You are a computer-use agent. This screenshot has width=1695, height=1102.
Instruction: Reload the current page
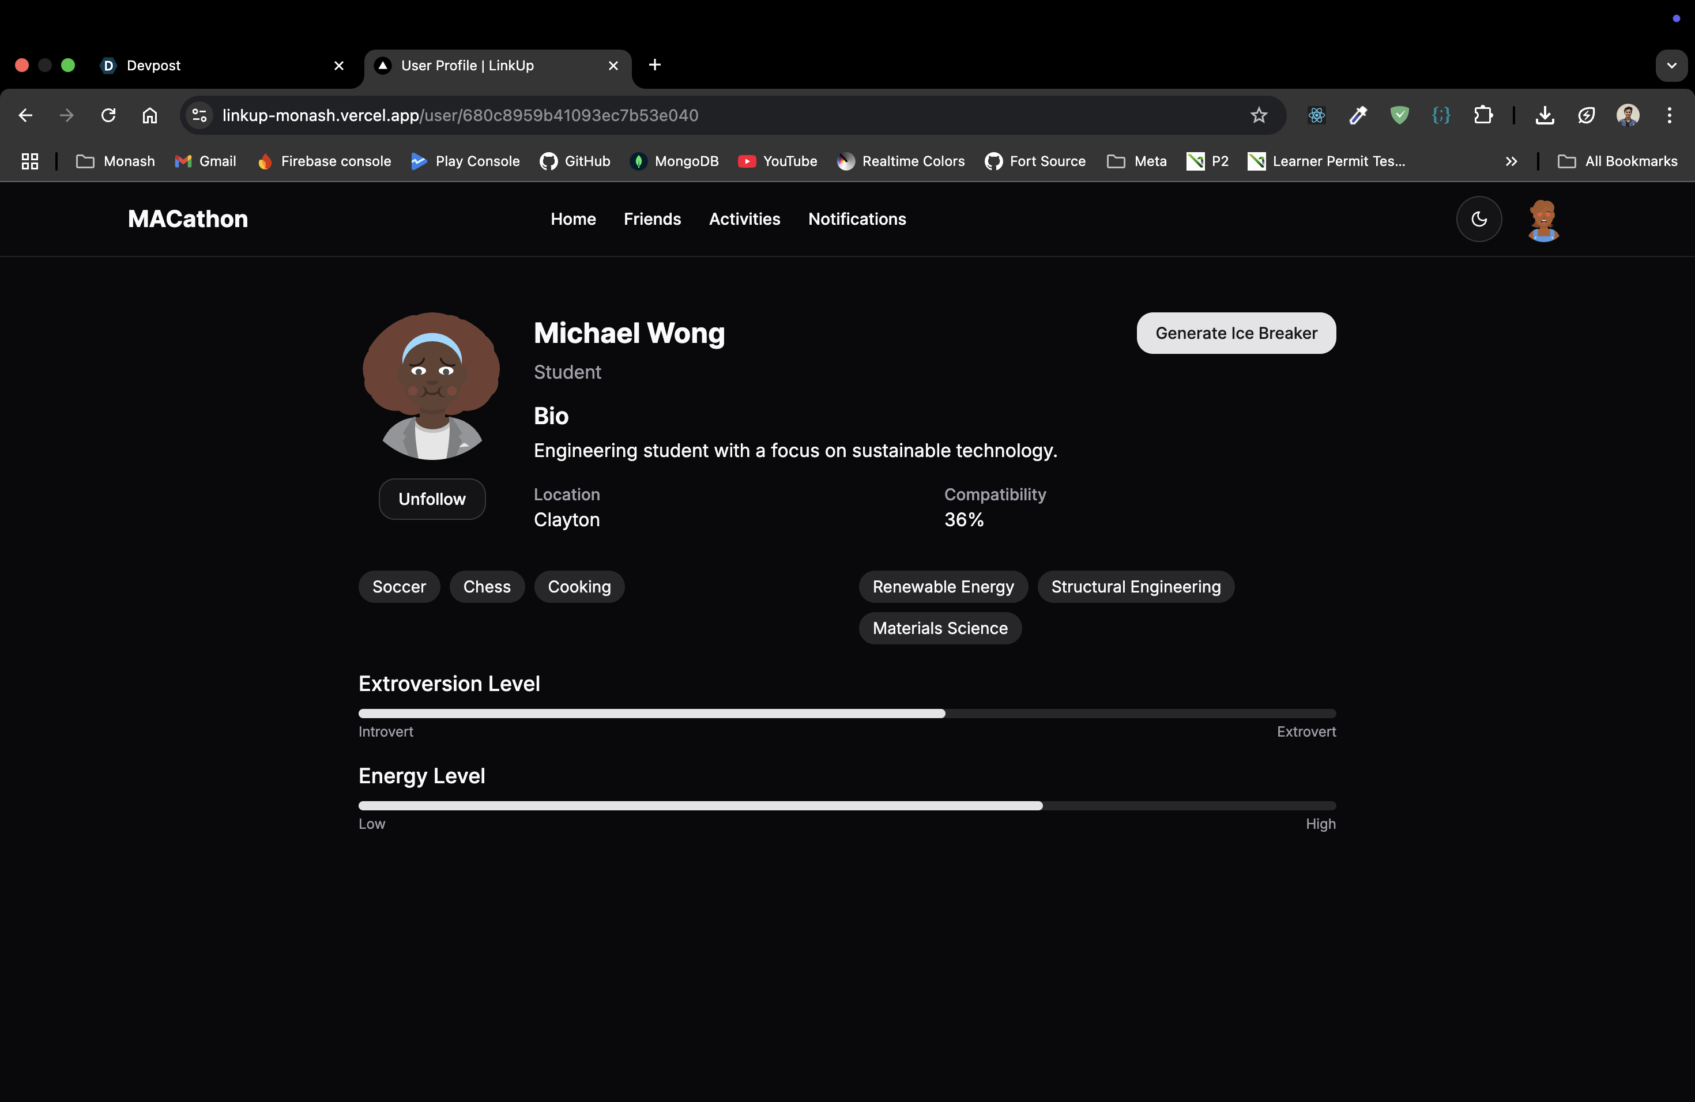pos(108,115)
